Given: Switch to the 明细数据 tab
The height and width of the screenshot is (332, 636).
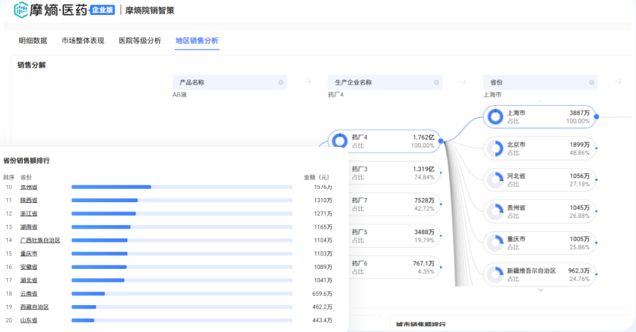Looking at the screenshot, I should (33, 40).
